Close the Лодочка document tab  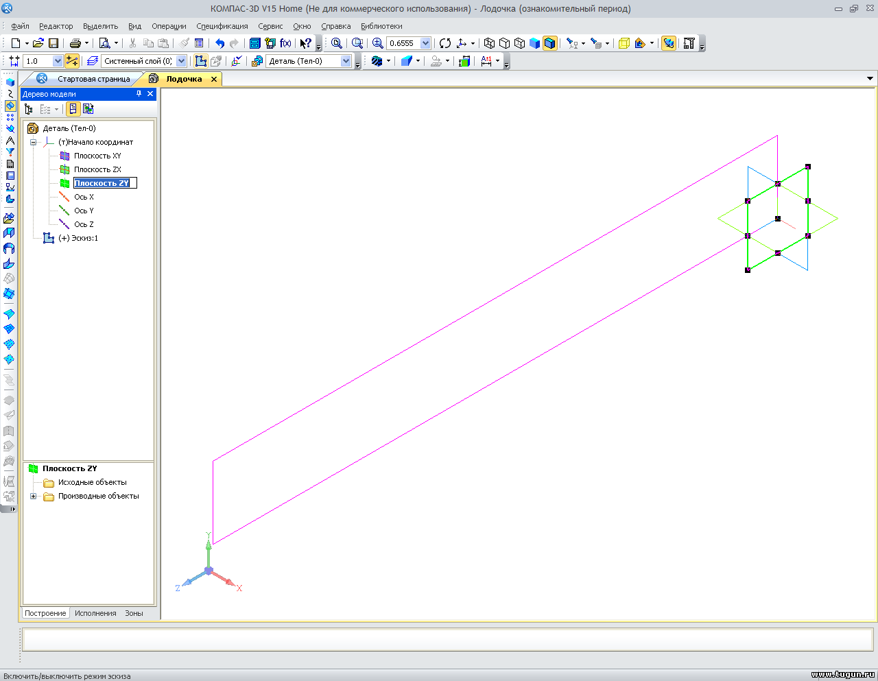(213, 79)
